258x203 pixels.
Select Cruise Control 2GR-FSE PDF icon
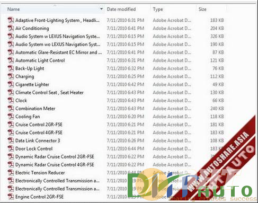coord(11,125)
